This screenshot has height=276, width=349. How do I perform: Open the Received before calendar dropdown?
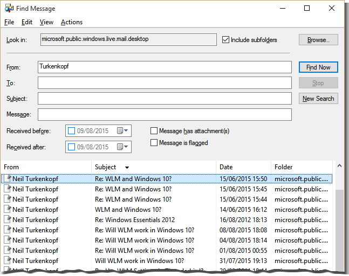pyautogui.click(x=122, y=130)
